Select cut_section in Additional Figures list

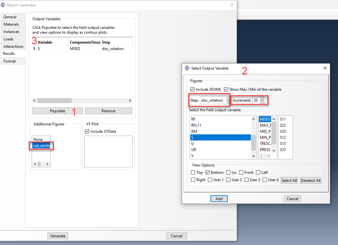(x=41, y=146)
